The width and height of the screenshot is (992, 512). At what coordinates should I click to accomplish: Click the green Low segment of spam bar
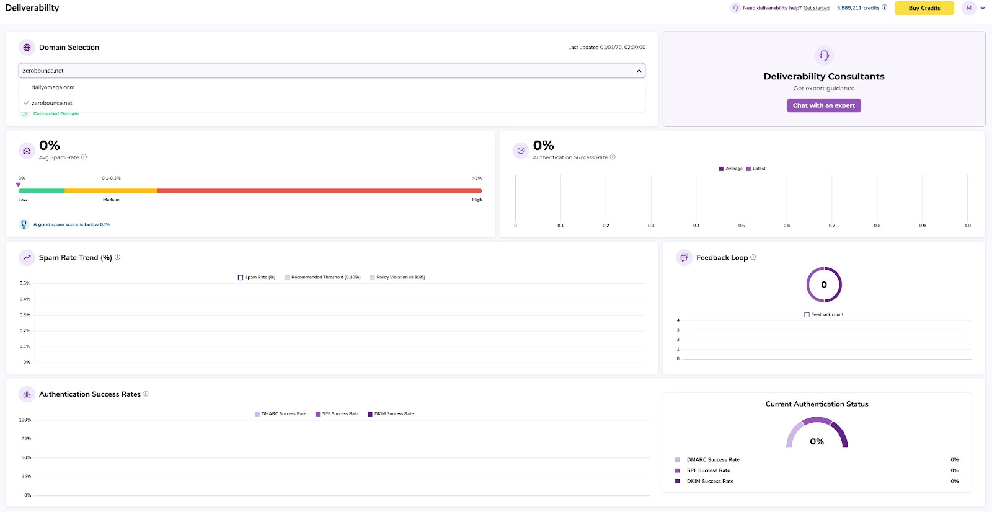42,191
